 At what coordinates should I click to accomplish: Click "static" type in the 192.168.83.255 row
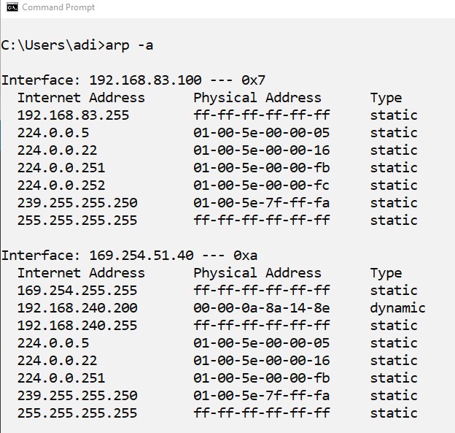pyautogui.click(x=394, y=115)
